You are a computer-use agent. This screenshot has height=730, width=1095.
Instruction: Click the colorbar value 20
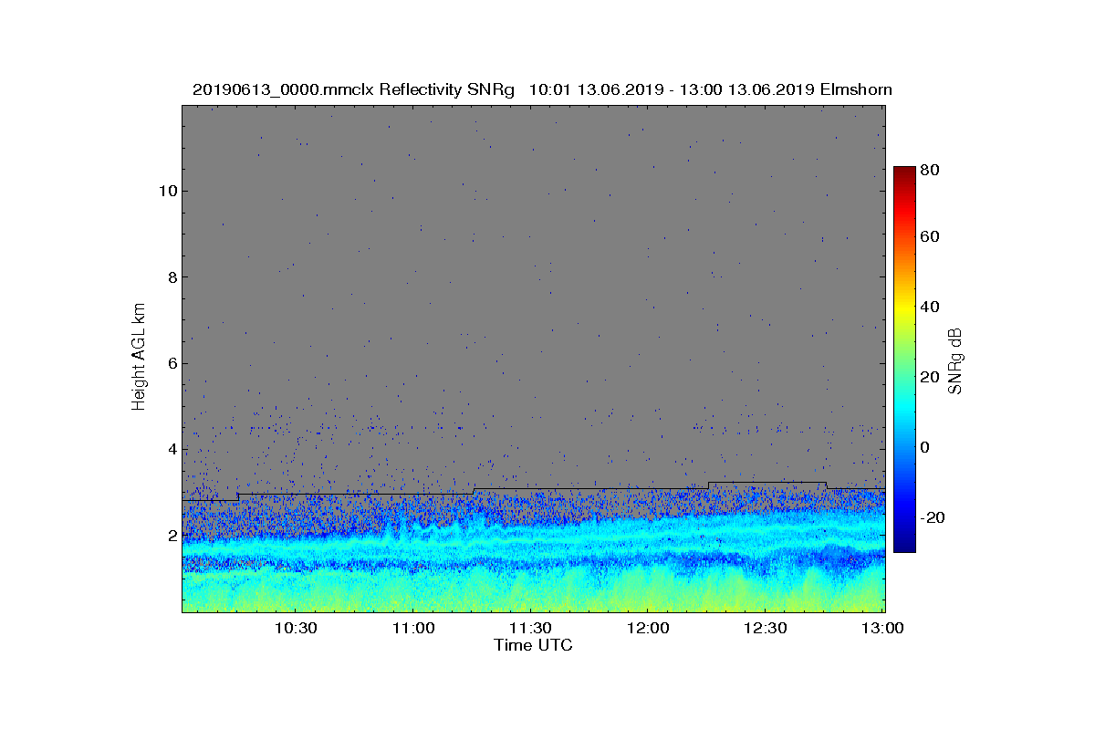tap(931, 377)
